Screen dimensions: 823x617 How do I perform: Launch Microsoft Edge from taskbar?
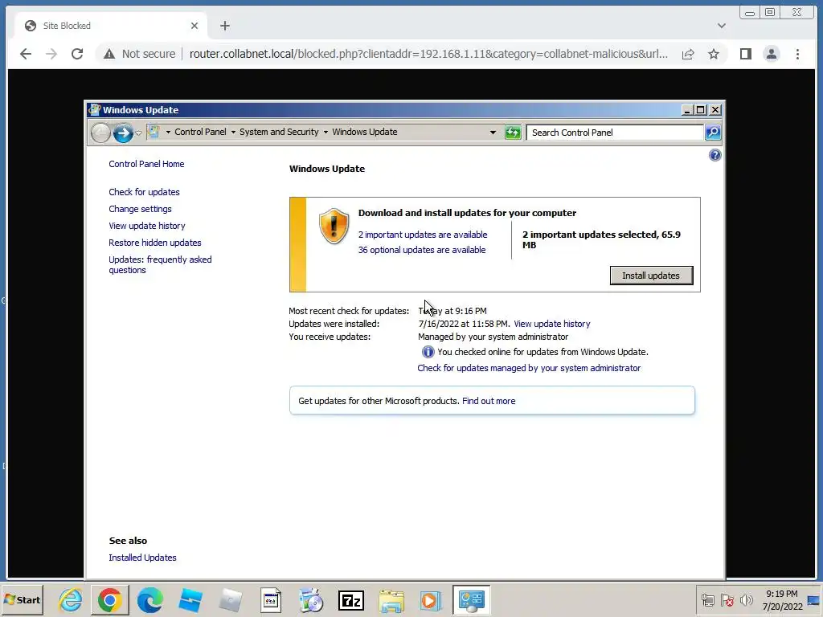[150, 599]
